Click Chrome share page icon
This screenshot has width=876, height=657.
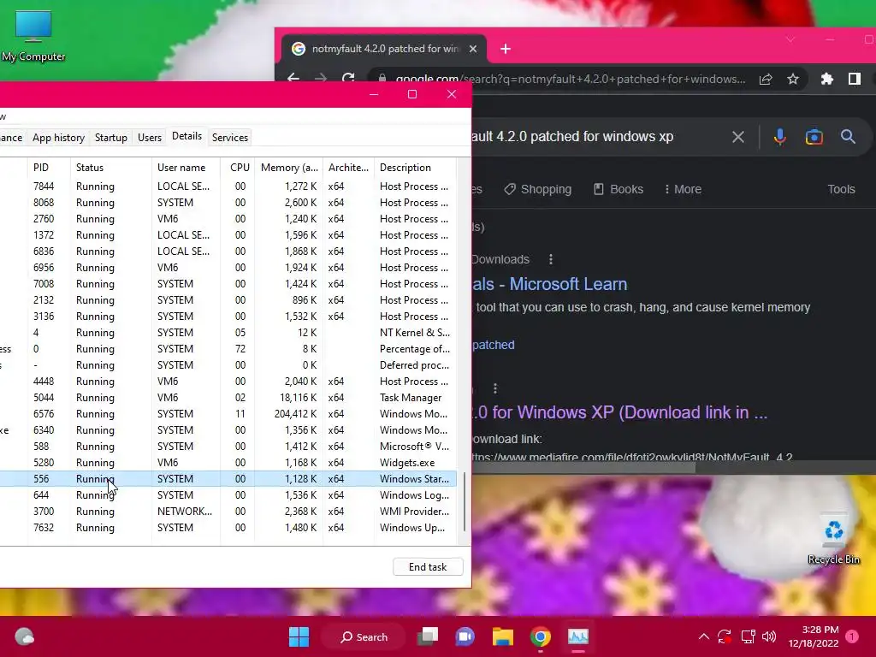click(x=766, y=80)
